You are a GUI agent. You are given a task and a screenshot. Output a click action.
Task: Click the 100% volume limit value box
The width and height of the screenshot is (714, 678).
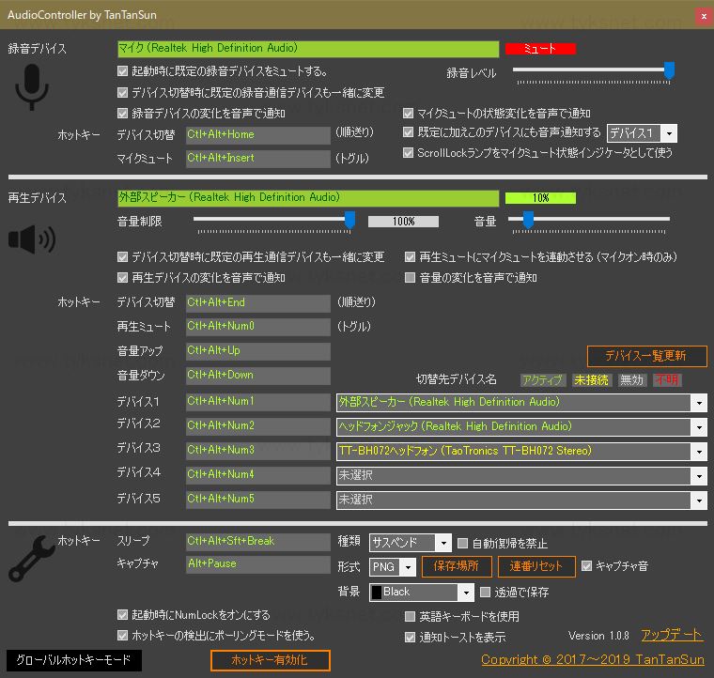[x=403, y=222]
